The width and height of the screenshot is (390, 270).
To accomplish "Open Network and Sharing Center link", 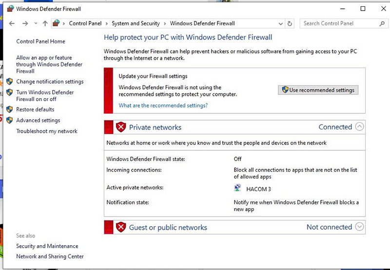I will pyautogui.click(x=50, y=256).
